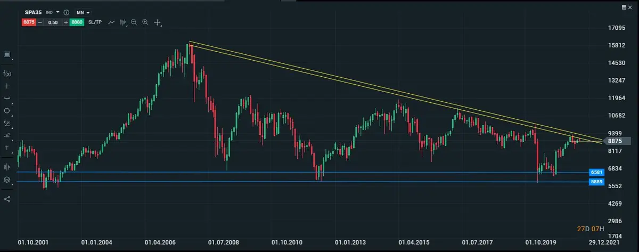This screenshot has height=252, width=639.
Task: Select the text annotation tool
Action: coord(7,148)
